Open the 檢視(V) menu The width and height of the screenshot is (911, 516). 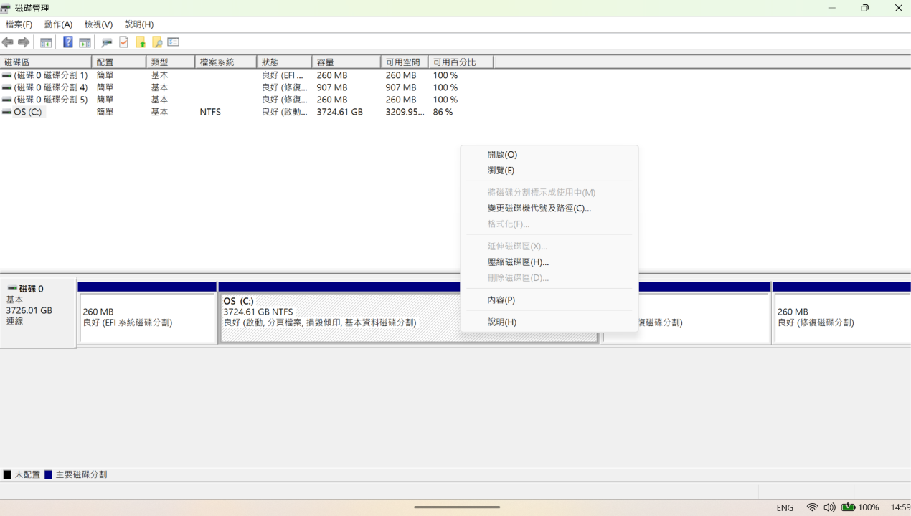click(x=99, y=24)
